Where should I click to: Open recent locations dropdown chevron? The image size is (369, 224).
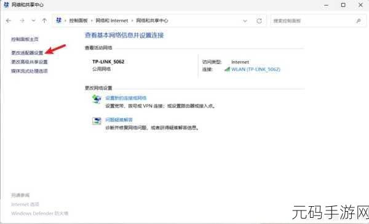[33, 21]
